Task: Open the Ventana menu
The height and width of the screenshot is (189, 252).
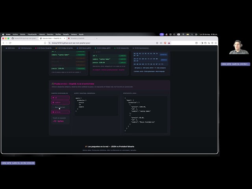Action: (x=74, y=34)
